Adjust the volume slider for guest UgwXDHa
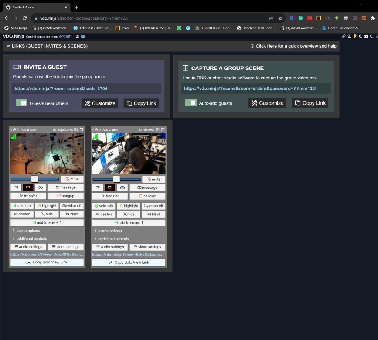Viewport: 378px width, 340px height. [35, 179]
